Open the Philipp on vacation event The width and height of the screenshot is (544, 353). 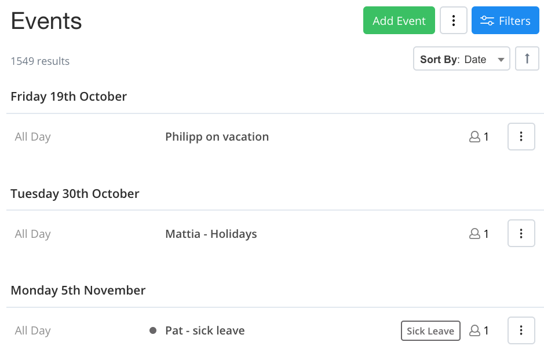[217, 137]
